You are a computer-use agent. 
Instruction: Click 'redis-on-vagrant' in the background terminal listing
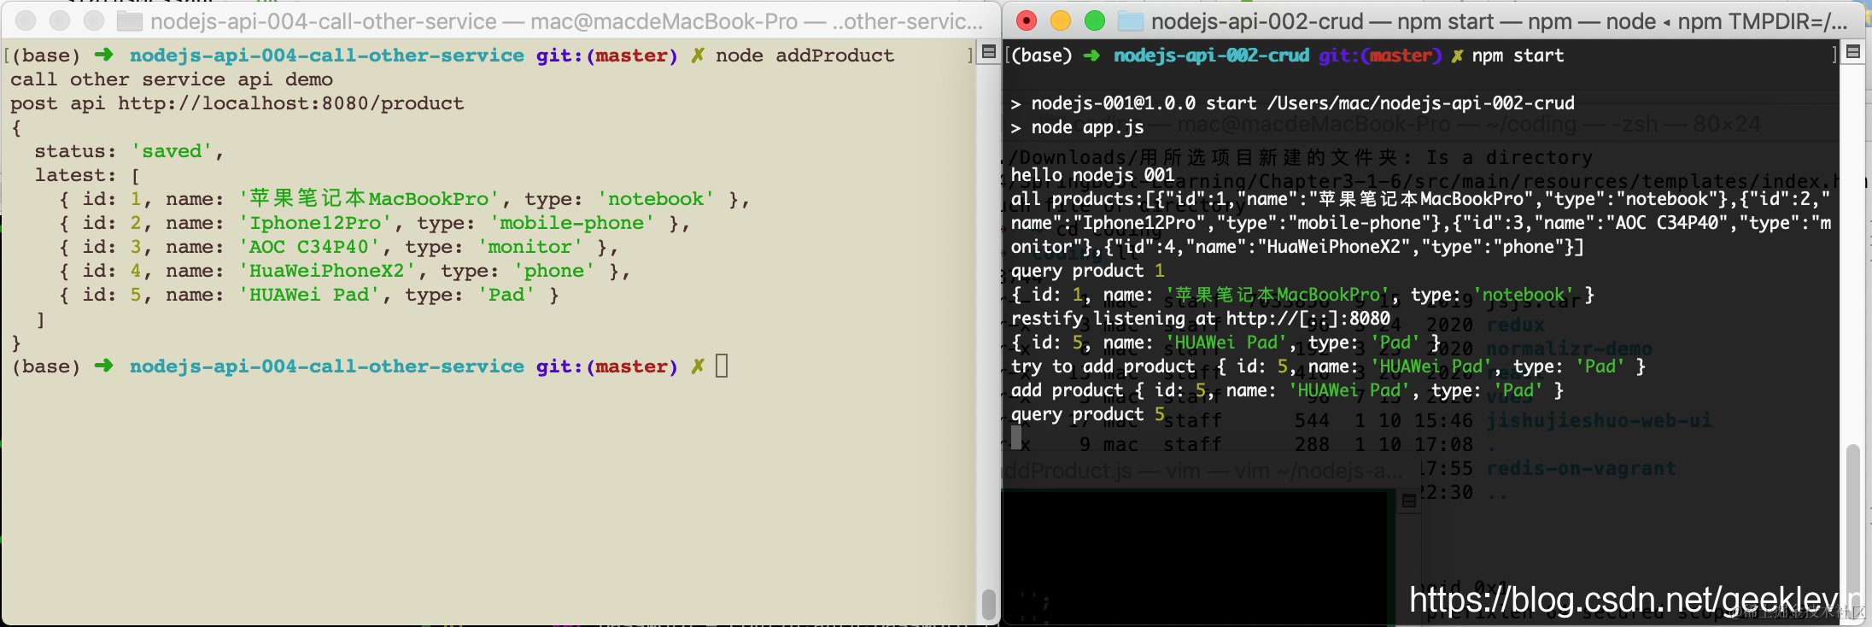(x=1581, y=468)
